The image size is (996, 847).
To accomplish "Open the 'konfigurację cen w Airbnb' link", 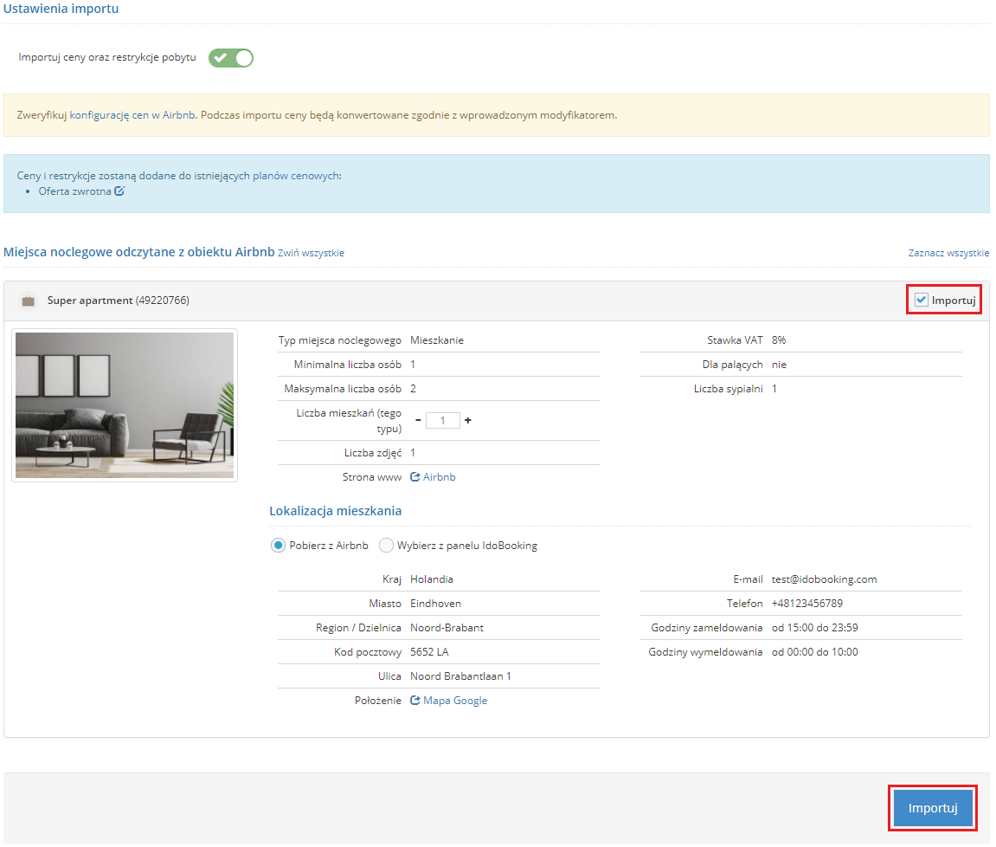I will click(x=133, y=114).
